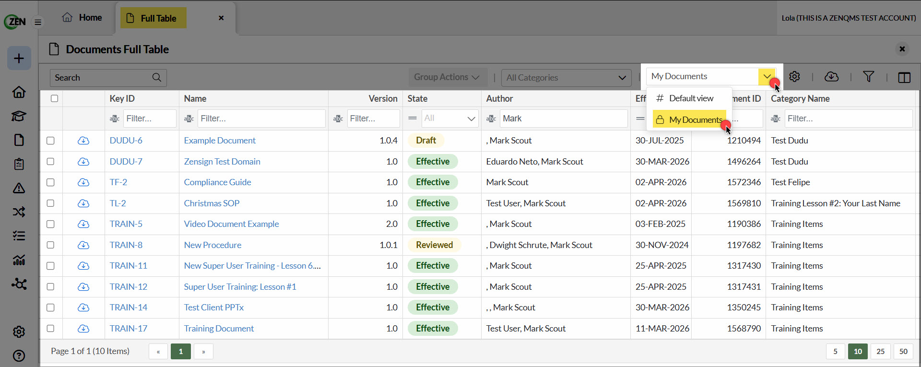
Task: Check the TRAIN-12 row checkbox
Action: [50, 287]
